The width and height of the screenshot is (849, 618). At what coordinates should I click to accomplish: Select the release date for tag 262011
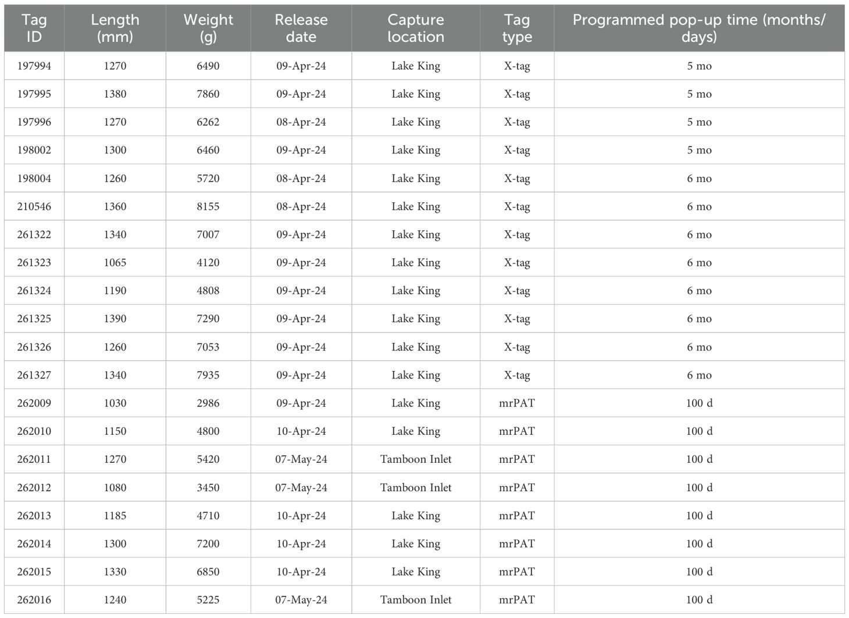(301, 459)
